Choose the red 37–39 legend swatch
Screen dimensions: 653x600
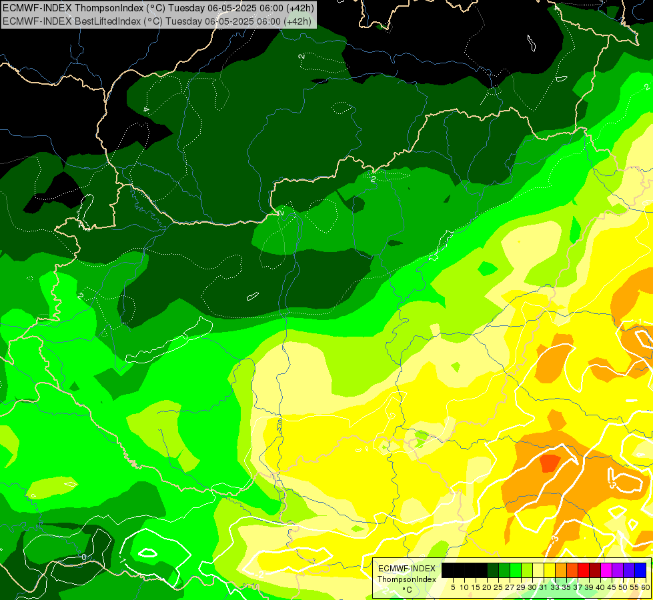point(584,571)
